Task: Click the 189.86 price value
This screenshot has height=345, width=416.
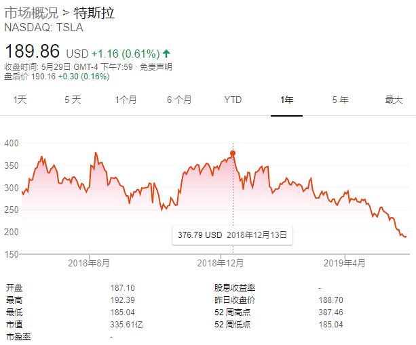Action: point(33,51)
